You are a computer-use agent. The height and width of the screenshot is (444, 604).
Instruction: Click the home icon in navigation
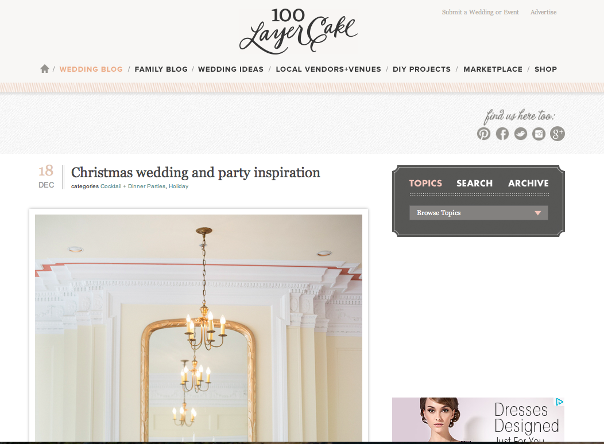45,69
